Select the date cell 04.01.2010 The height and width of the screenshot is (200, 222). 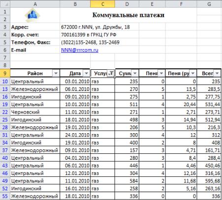75,158
